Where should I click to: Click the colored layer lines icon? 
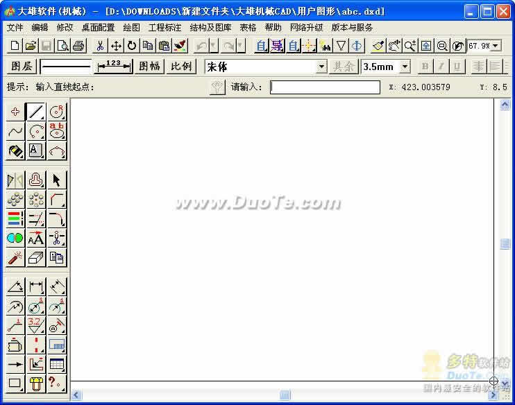click(x=15, y=219)
